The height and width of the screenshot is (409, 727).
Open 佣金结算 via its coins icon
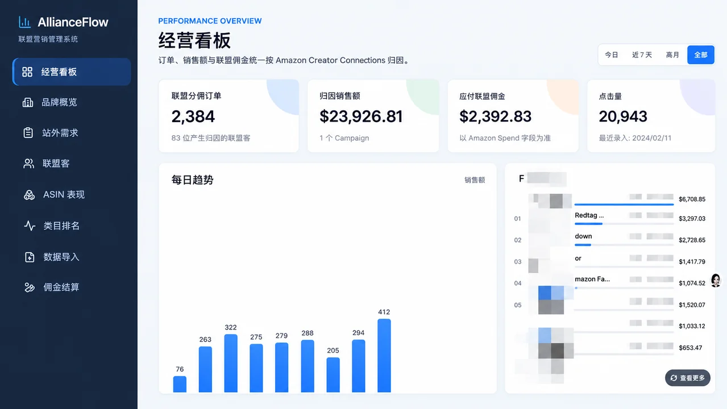coord(30,287)
